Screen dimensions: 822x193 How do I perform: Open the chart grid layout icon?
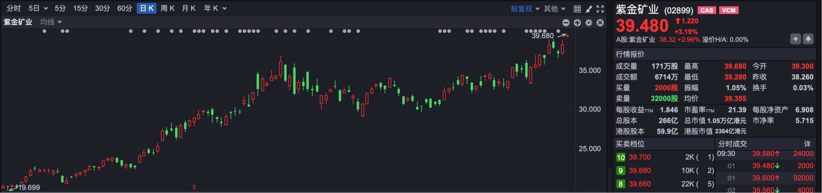(x=577, y=9)
